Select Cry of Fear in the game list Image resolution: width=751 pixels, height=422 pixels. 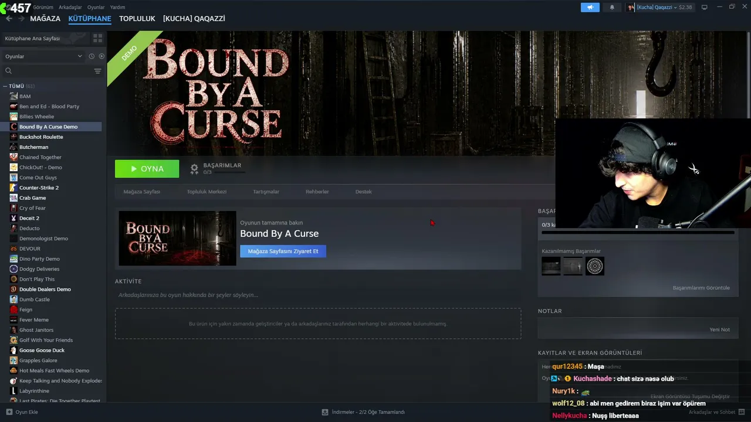pos(32,208)
